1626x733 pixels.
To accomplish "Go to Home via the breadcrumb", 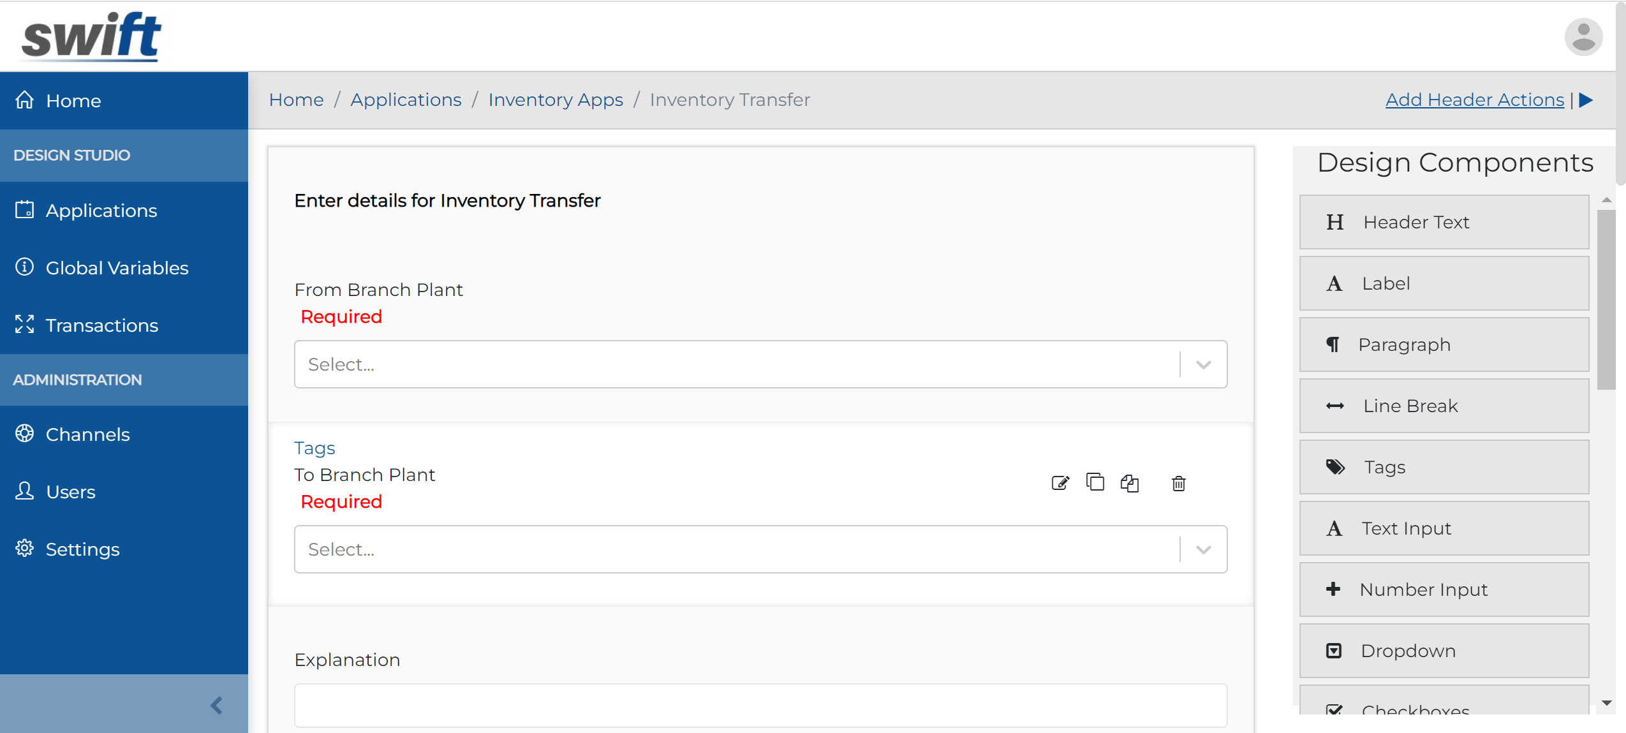I will [296, 100].
